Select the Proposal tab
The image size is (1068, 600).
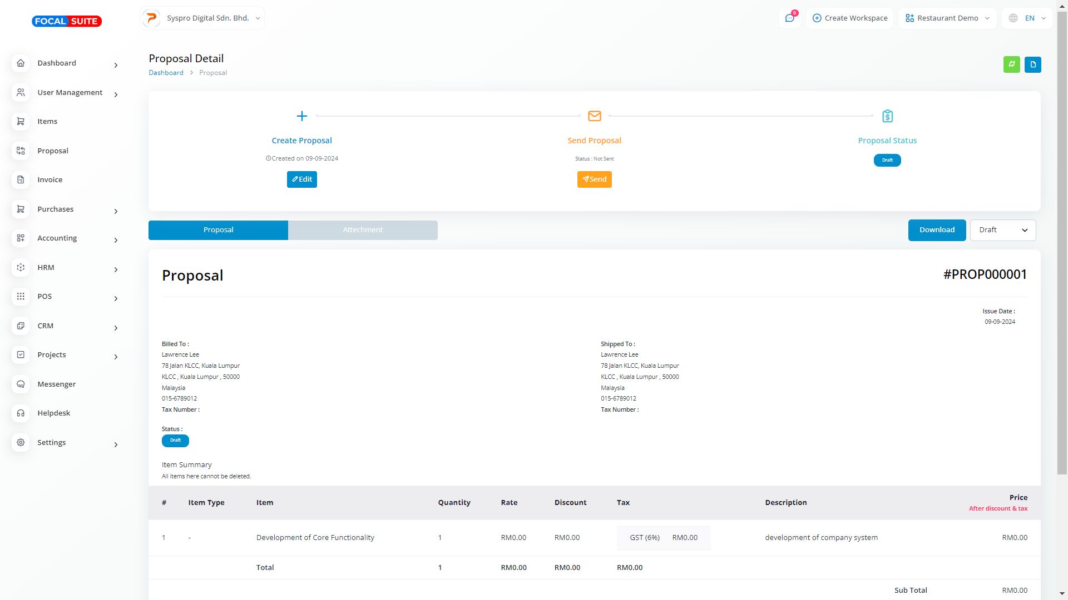218,230
